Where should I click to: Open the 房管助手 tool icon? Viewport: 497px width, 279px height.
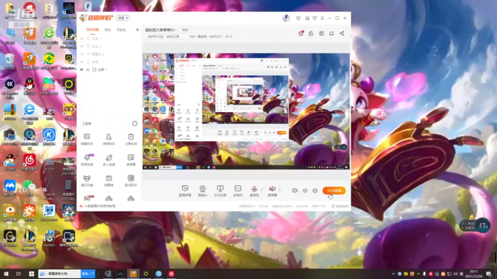(109, 139)
